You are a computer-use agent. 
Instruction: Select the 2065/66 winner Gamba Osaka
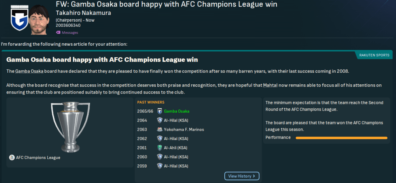(177, 111)
